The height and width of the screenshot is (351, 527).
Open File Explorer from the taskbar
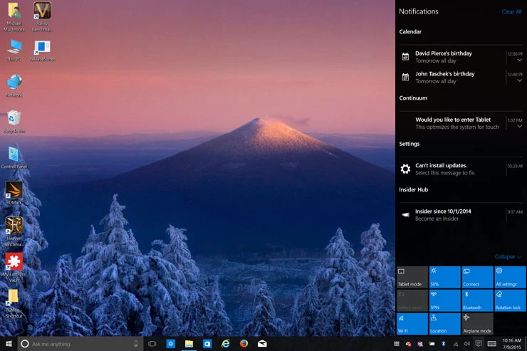pos(189,344)
